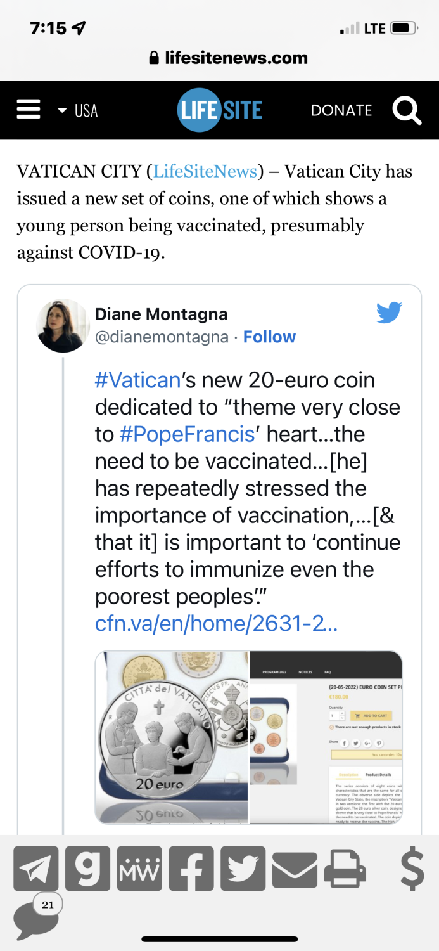Screen dimensions: 439x951
Task: Open the DONATE page
Action: pyautogui.click(x=341, y=110)
